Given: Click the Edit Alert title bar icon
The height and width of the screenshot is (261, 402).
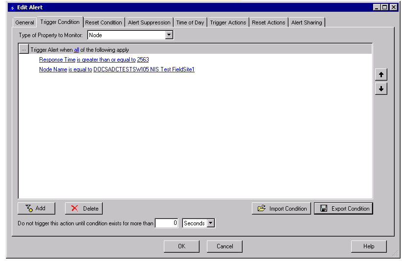Looking at the screenshot, I should point(12,7).
